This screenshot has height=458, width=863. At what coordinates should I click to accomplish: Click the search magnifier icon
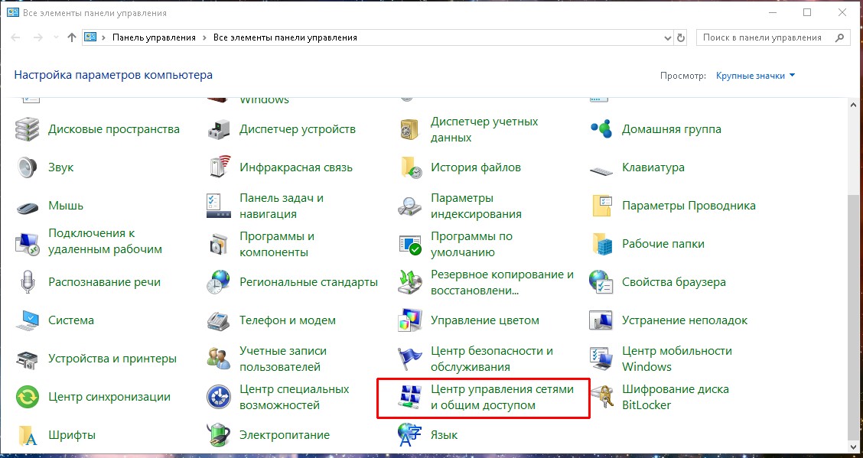(x=839, y=37)
